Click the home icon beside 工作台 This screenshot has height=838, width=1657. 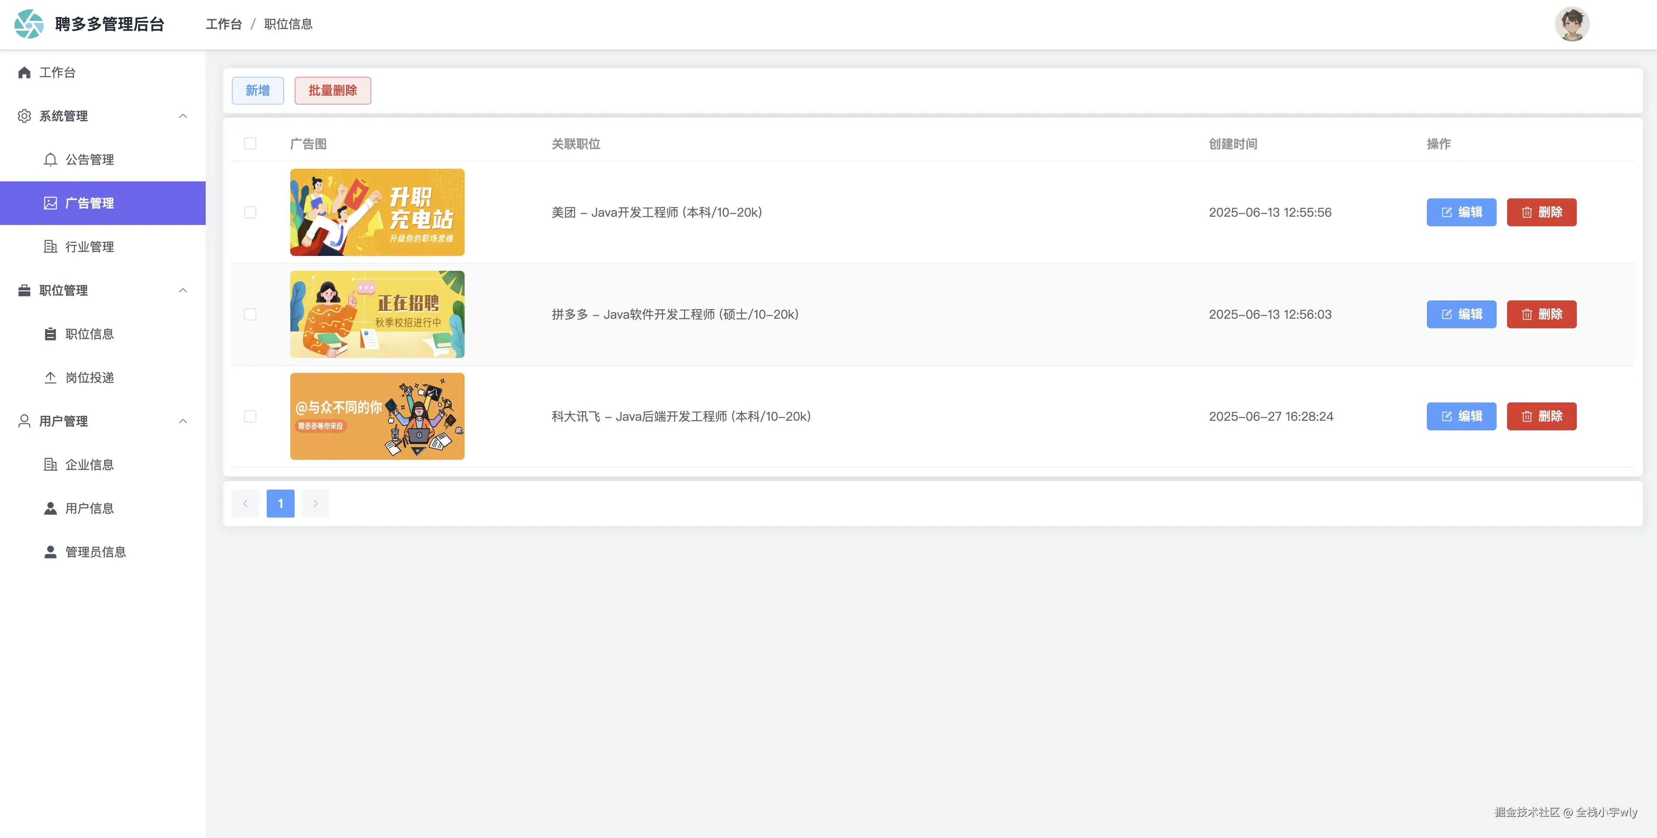click(x=24, y=73)
